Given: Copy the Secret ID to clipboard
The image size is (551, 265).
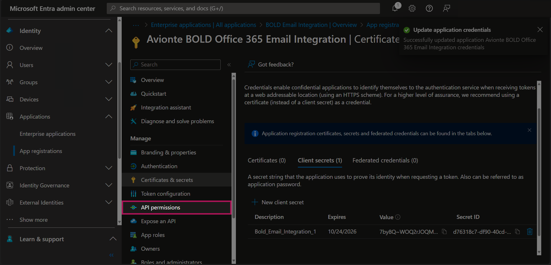Looking at the screenshot, I should click(x=517, y=231).
